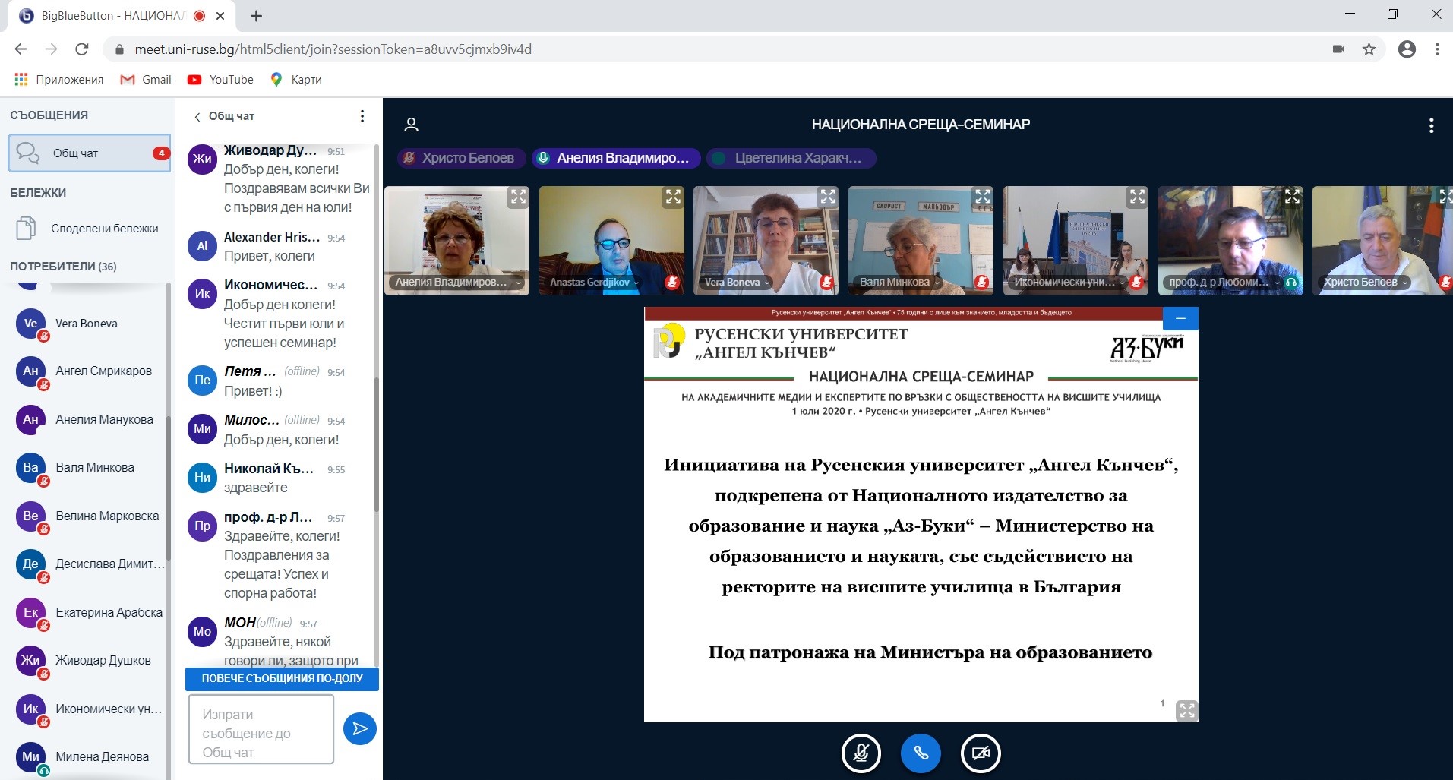This screenshot has height=780, width=1453.
Task: Fullscreen Валя Минкова webcam
Action: [983, 197]
